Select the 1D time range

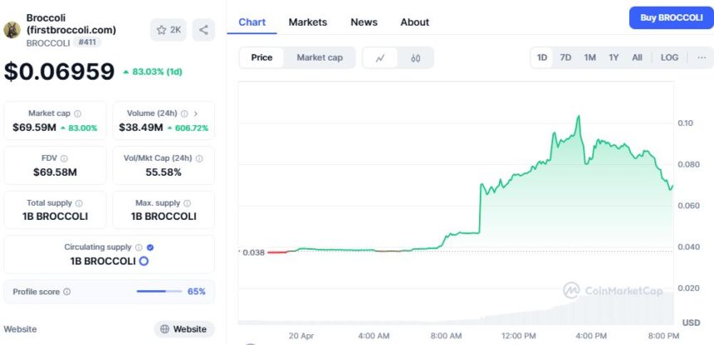pyautogui.click(x=542, y=58)
